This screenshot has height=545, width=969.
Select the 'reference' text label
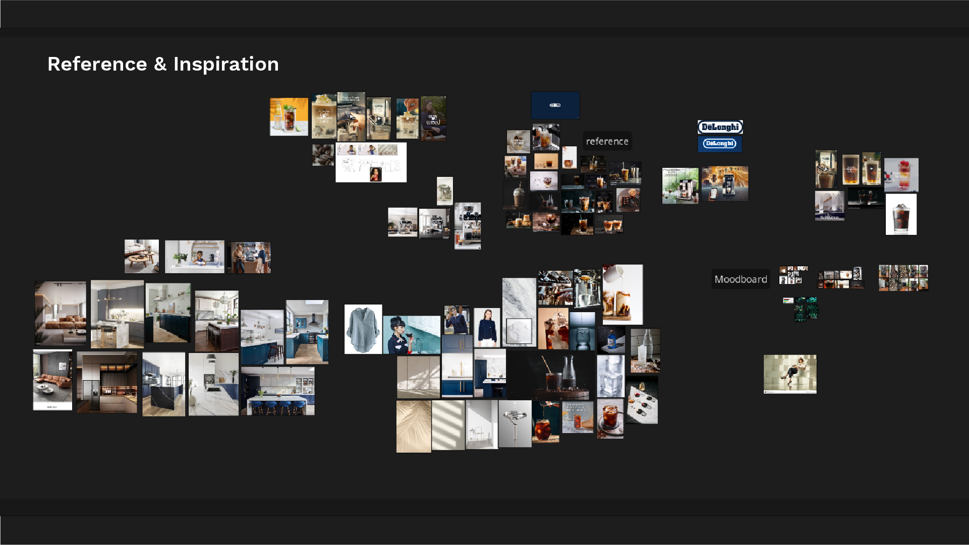(x=607, y=142)
